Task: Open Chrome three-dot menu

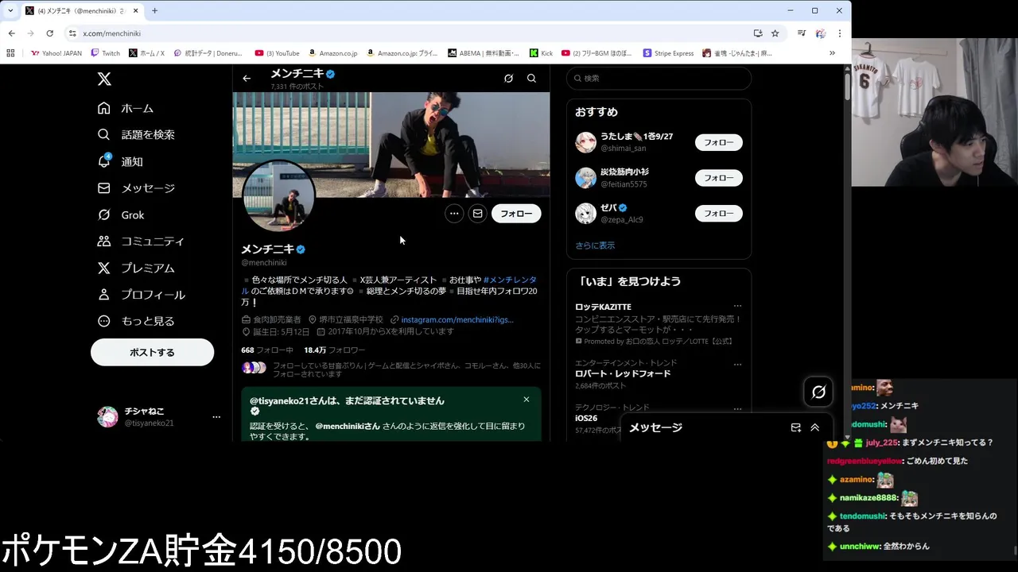Action: tap(840, 33)
